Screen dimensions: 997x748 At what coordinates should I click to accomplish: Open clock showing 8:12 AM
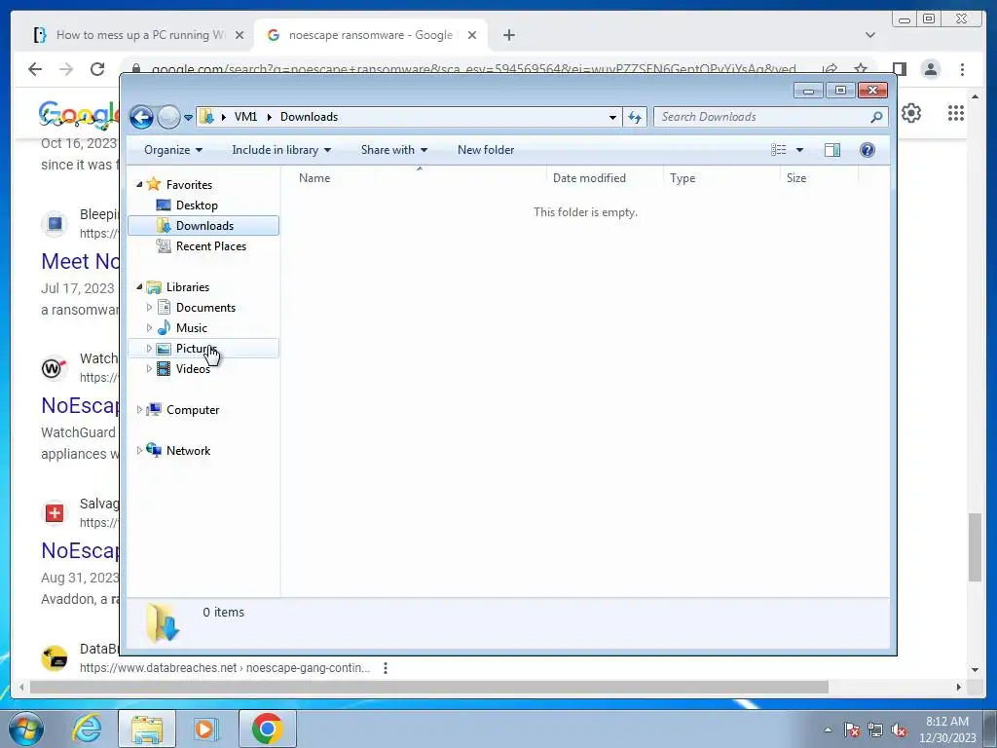coord(946,729)
